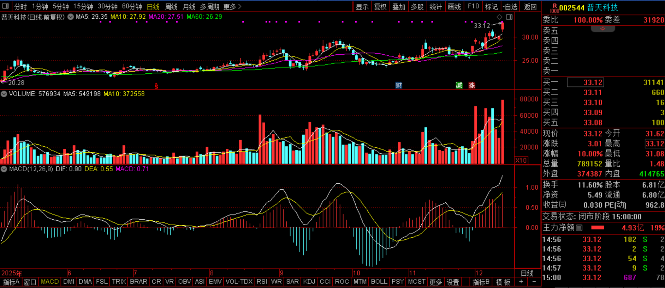This screenshot has width=665, height=288.
Task: Select the active MACD indicator tab
Action: coord(50,282)
